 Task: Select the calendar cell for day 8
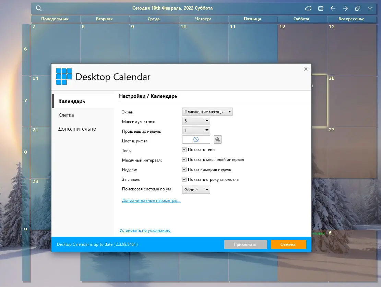pyautogui.click(x=105, y=44)
